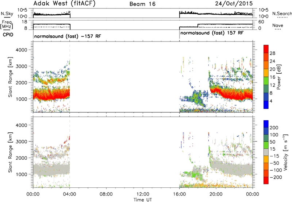The image size is (292, 202).
Task: Click the blue bottom of power colorbar
Action: point(266,105)
